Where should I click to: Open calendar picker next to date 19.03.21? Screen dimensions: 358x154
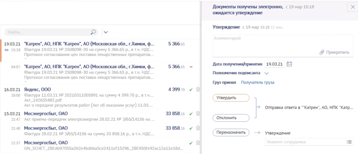tap(289, 64)
